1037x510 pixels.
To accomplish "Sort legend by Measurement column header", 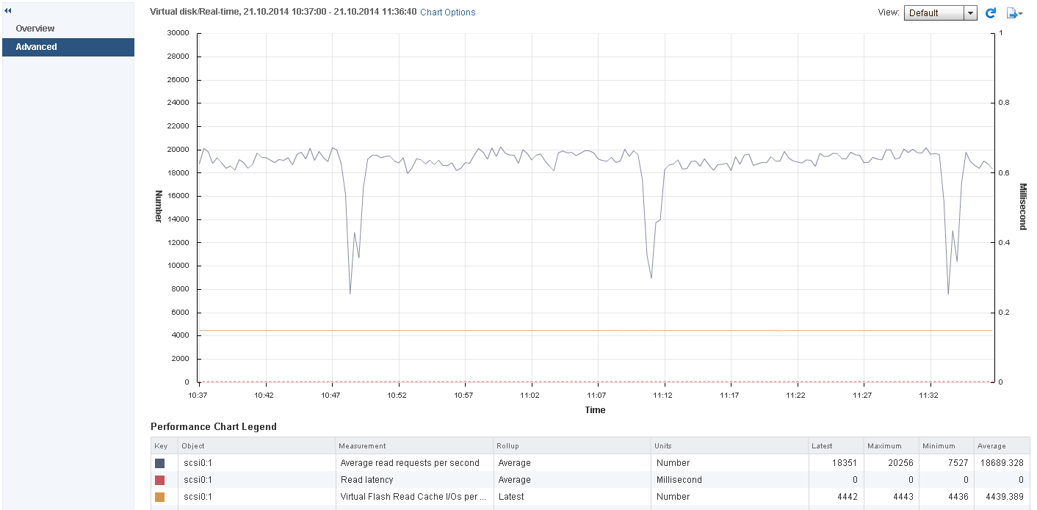I will click(415, 445).
